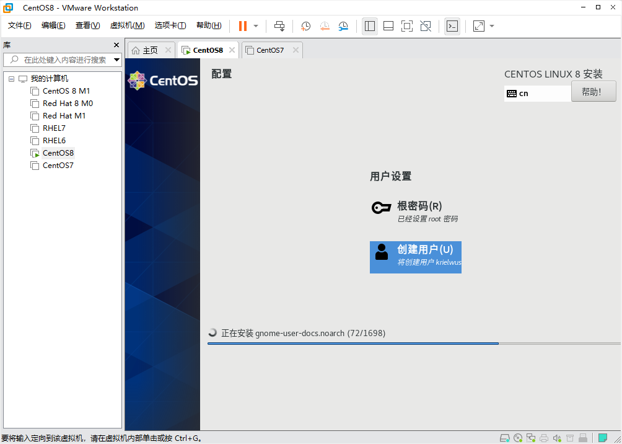Select 我的计算机 in the library tree
This screenshot has height=444, width=622.
click(49, 79)
